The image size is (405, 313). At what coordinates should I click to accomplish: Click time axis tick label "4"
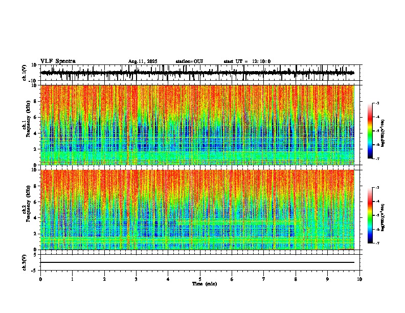(168, 279)
